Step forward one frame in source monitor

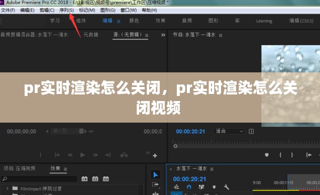pos(95,155)
